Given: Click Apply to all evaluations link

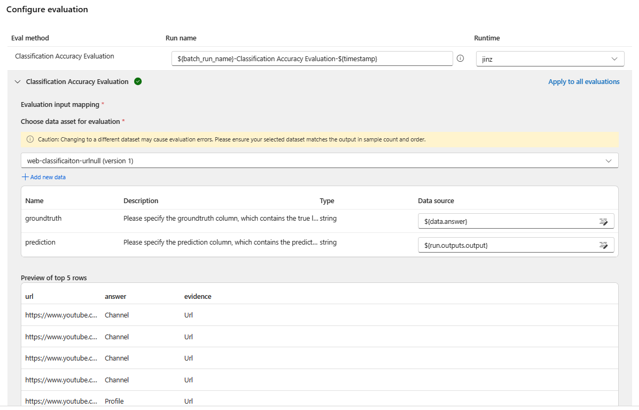Looking at the screenshot, I should (x=584, y=82).
